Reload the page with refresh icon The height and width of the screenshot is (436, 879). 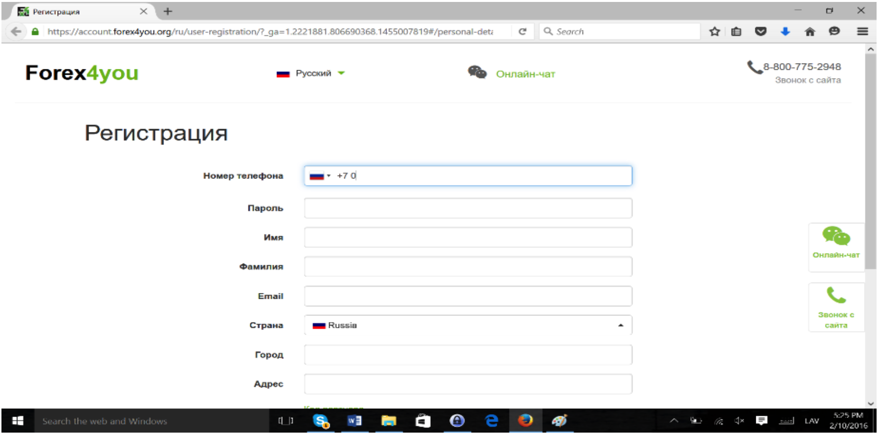click(522, 32)
